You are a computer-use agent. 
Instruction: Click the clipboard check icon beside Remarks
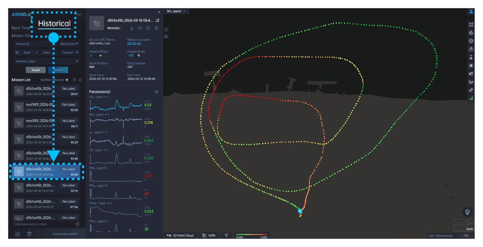[148, 28]
